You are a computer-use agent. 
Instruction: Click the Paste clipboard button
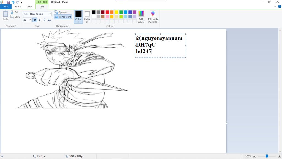[6, 15]
